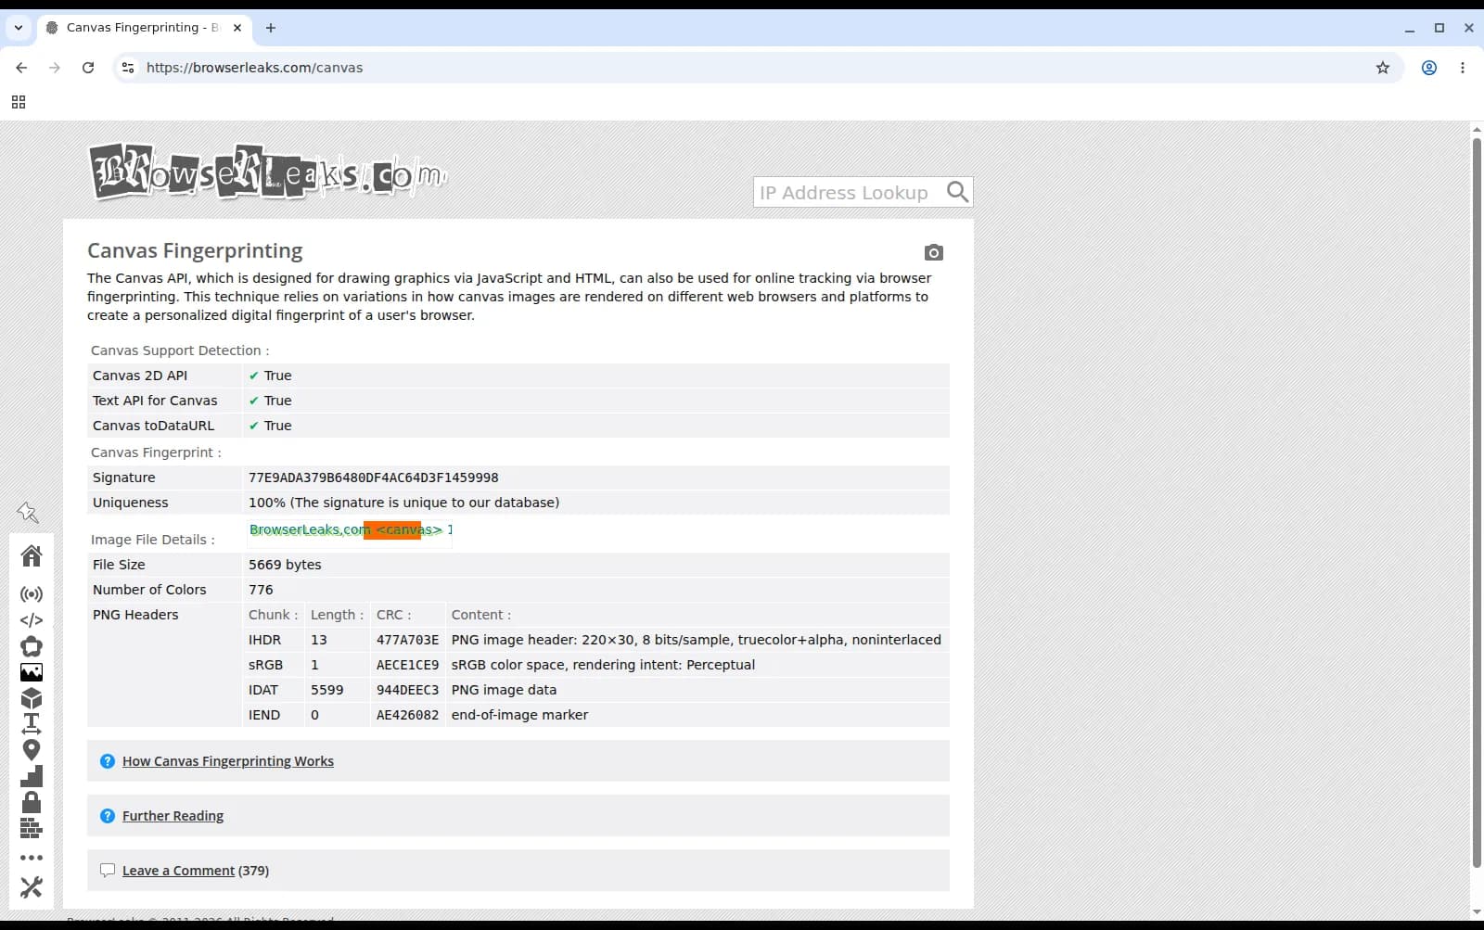Open the JavaScript code brackets icon
Image resolution: width=1484 pixels, height=930 pixels.
coord(32,620)
